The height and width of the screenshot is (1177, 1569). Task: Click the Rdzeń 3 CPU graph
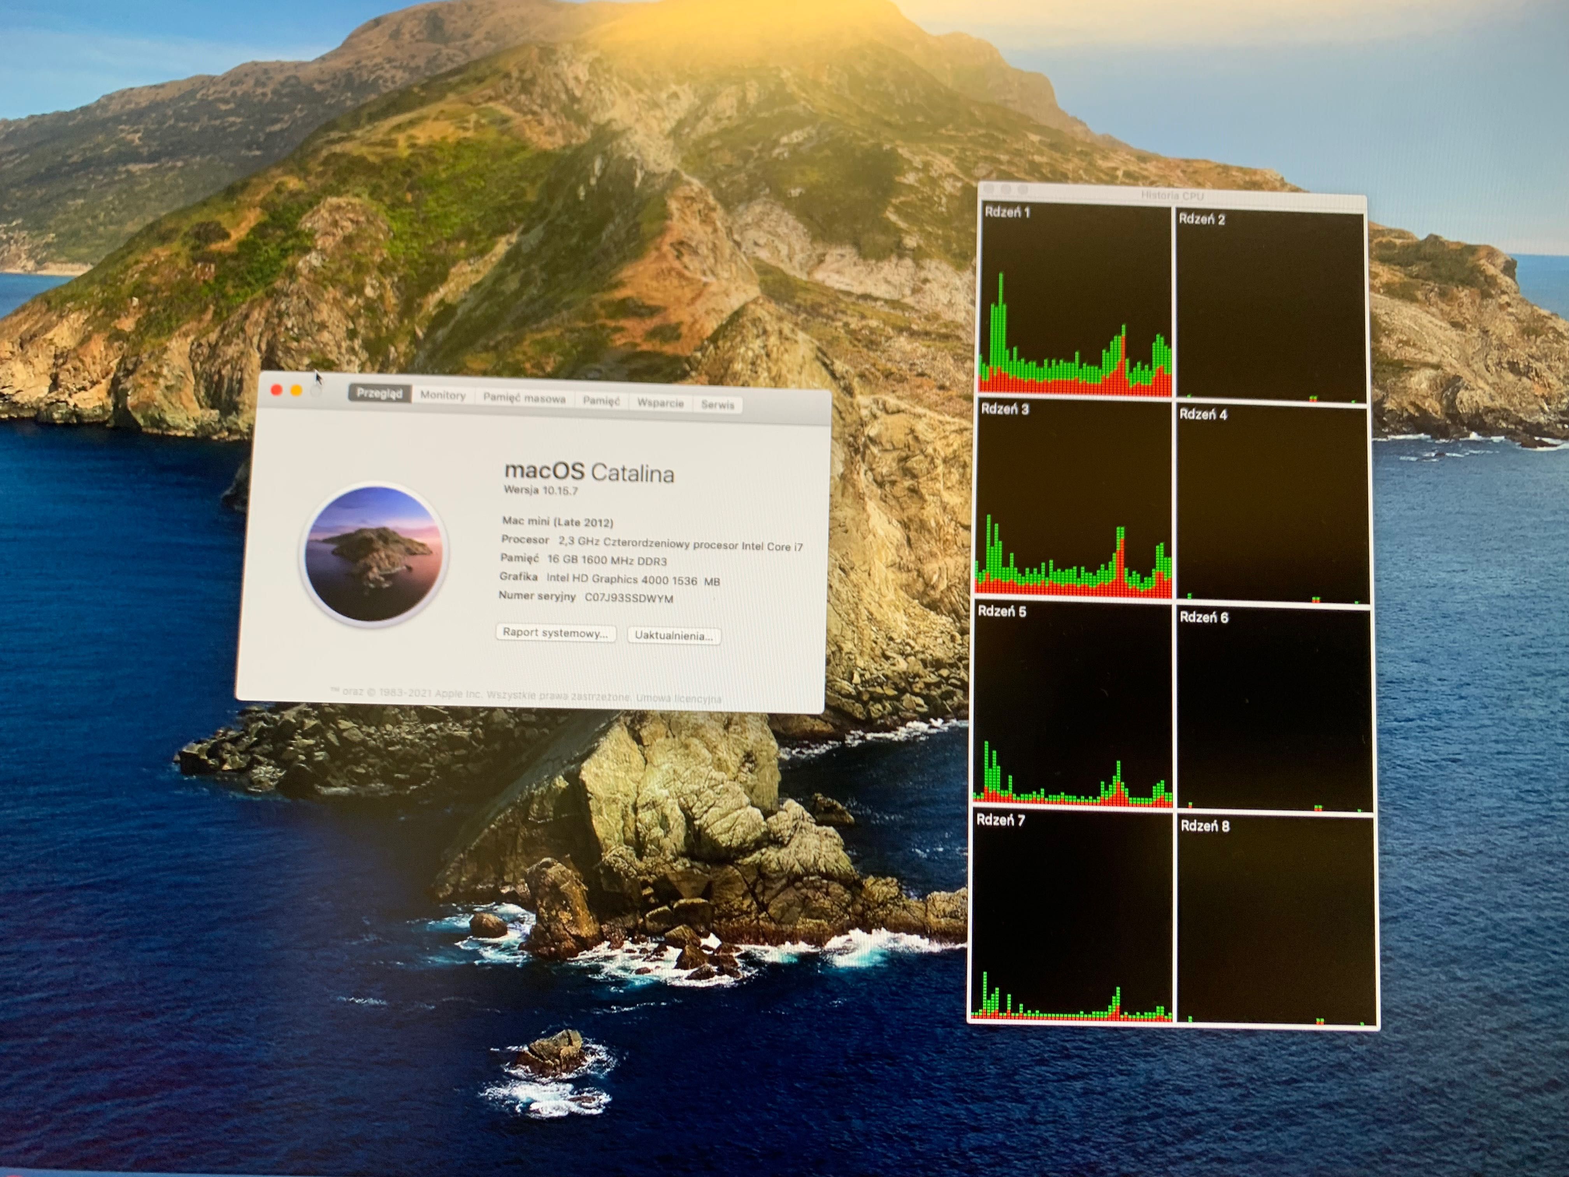pyautogui.click(x=1073, y=499)
